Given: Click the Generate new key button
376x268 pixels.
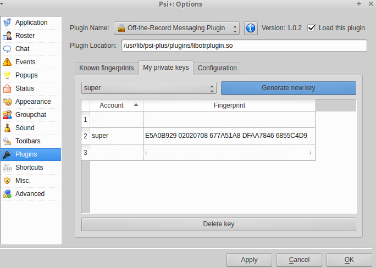Looking at the screenshot, I should [x=288, y=88].
